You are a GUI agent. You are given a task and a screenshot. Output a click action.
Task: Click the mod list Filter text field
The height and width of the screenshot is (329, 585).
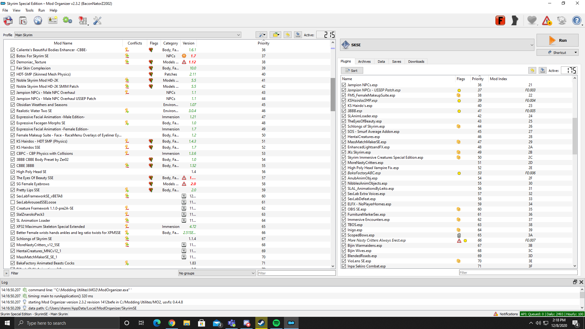click(296, 273)
